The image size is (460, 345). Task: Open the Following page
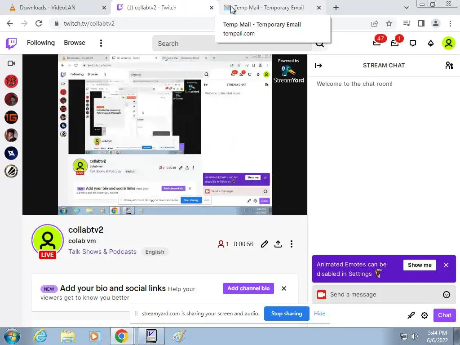[x=41, y=43]
